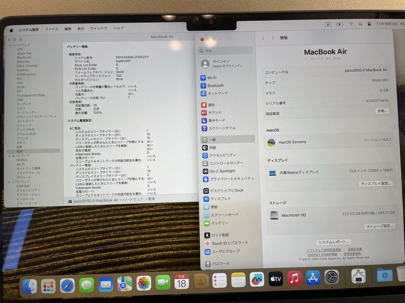Open プライバシーとセキュリティ settings
405x303 pixels.
pyautogui.click(x=228, y=179)
